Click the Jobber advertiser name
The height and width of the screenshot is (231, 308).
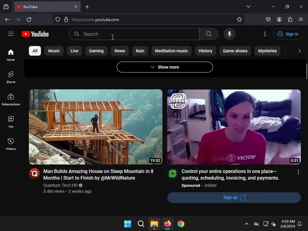pos(210,185)
